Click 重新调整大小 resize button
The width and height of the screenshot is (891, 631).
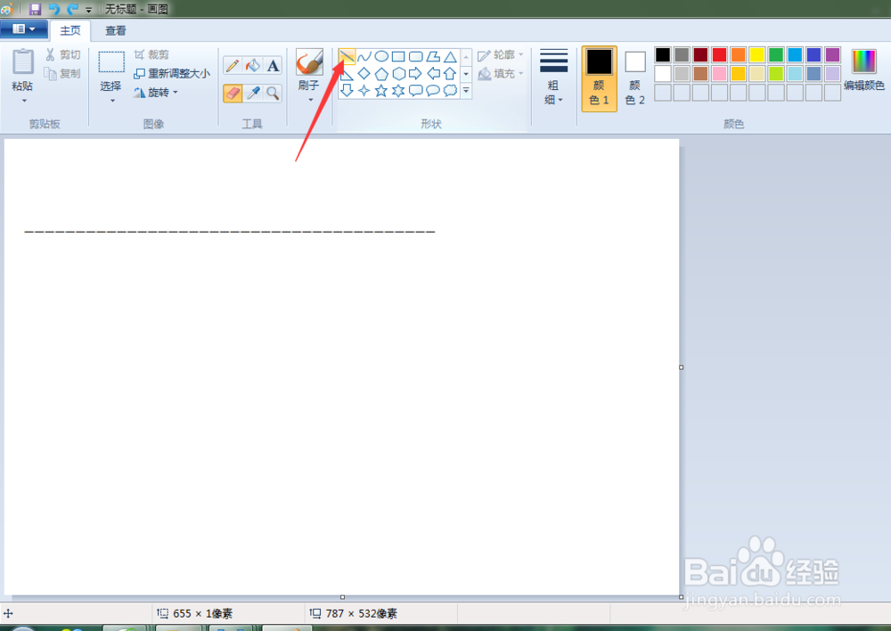pos(172,73)
